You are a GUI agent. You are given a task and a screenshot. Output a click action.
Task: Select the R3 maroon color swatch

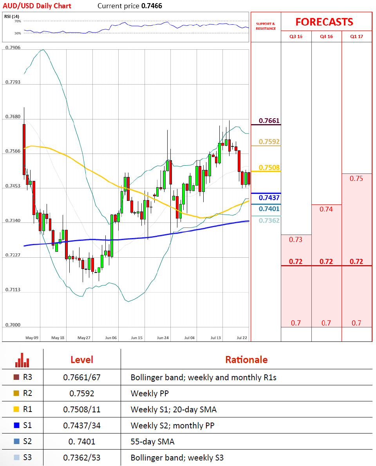[x=16, y=377]
